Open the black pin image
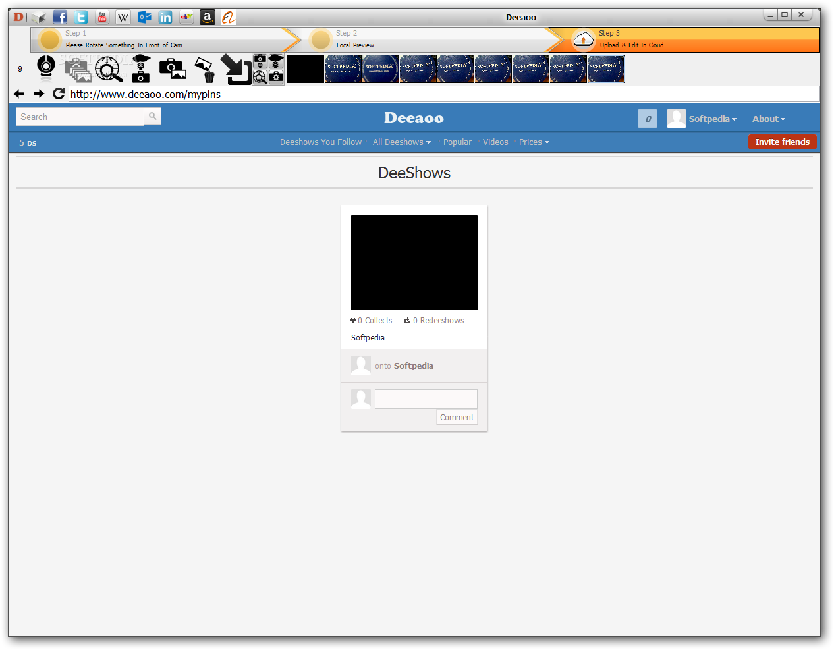This screenshot has height=650, width=834. pyautogui.click(x=414, y=263)
